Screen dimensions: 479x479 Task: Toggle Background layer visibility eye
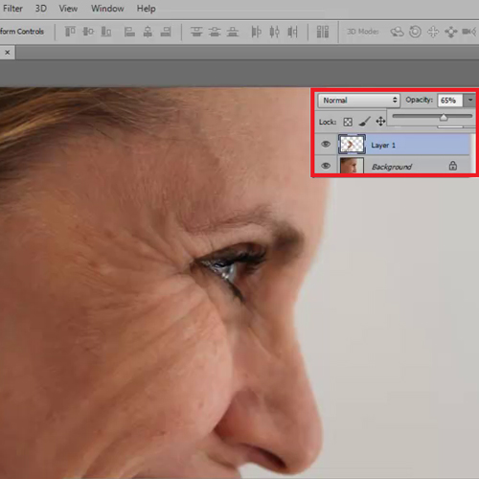click(326, 166)
